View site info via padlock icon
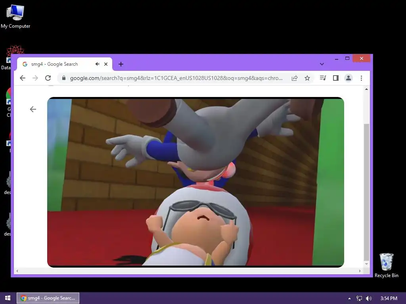Image resolution: width=406 pixels, height=304 pixels. tap(64, 78)
